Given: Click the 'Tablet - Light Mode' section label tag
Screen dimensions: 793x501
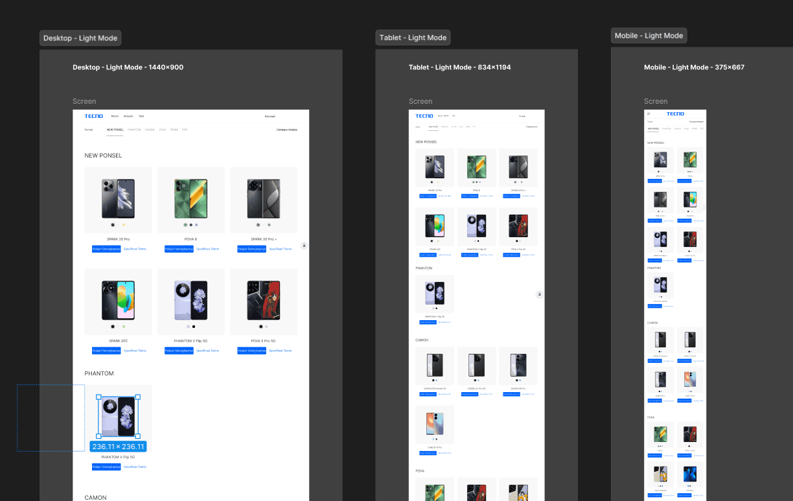Looking at the screenshot, I should (x=413, y=38).
